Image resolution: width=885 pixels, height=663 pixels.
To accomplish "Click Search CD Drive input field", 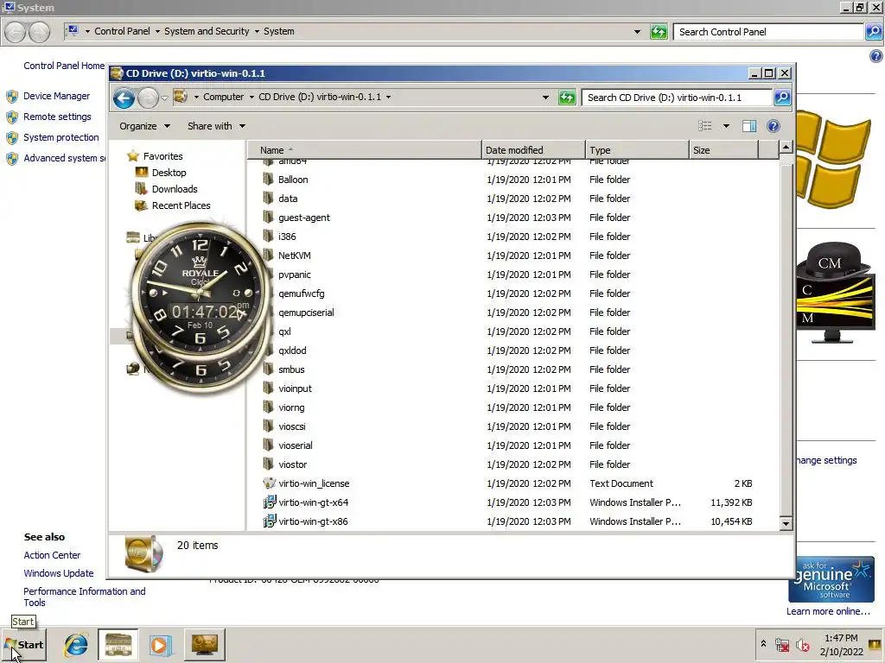I will tap(677, 98).
